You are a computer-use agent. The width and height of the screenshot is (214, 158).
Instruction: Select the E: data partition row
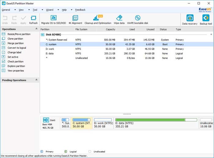(x=127, y=53)
